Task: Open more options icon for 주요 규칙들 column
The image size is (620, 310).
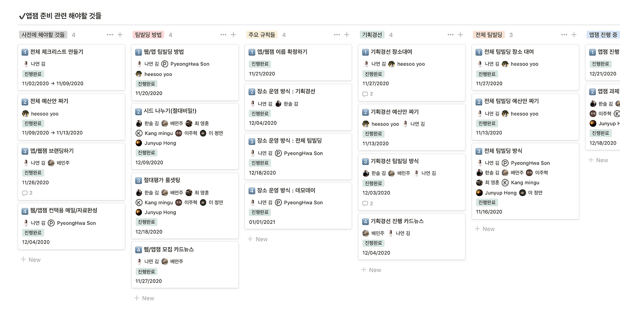Action: pos(337,35)
